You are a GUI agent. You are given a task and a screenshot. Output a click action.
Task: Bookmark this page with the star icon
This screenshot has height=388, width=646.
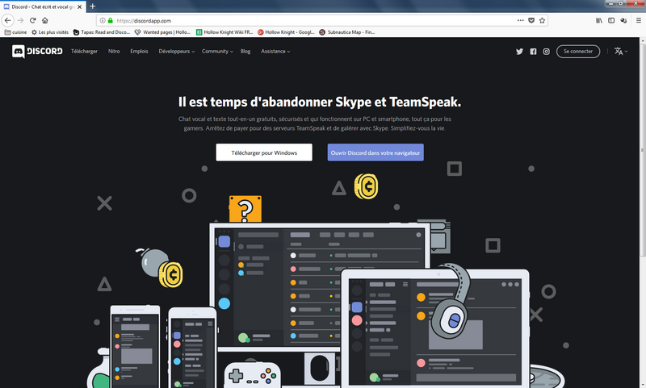coord(543,20)
